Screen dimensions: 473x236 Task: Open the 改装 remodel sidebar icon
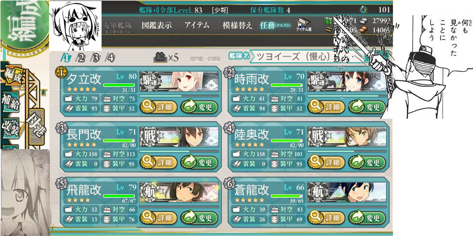[x=10, y=128]
